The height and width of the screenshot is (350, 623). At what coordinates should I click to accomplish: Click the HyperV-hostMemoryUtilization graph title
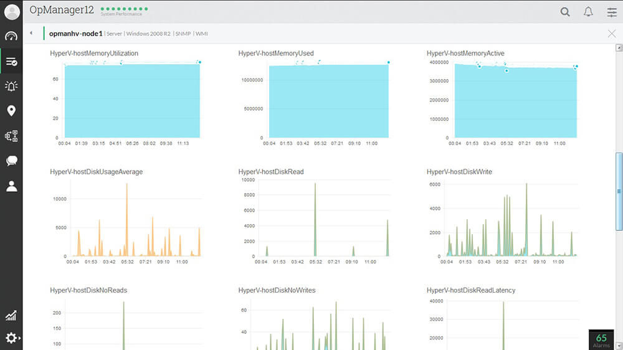[x=94, y=53]
